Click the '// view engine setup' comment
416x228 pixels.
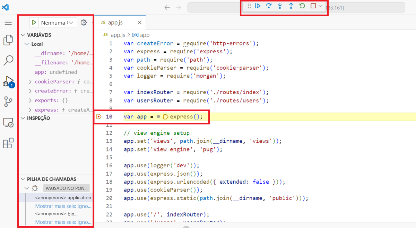(x=157, y=133)
